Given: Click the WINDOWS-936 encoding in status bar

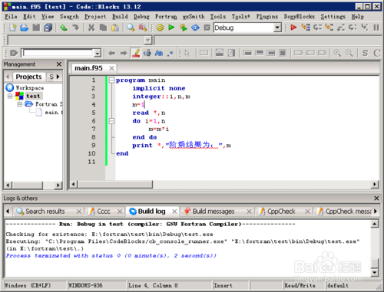Looking at the screenshot, I should click(85, 285).
